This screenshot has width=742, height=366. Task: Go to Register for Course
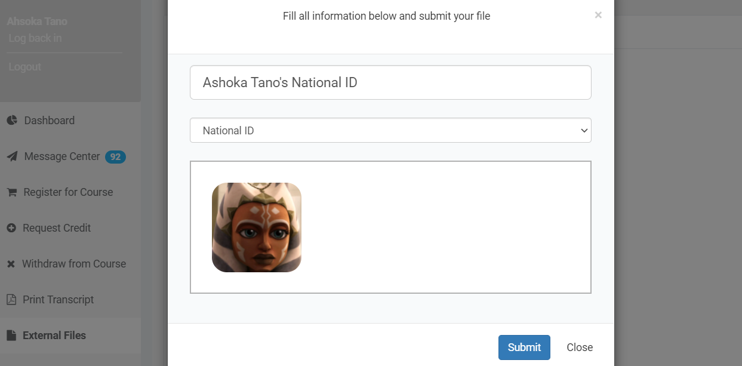tap(68, 192)
